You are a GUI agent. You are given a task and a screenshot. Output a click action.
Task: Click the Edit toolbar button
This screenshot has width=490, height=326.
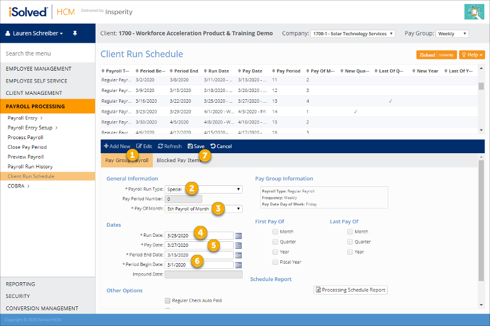click(144, 146)
